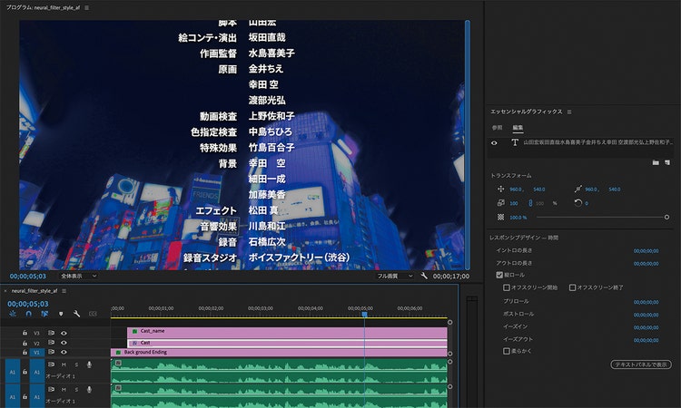Viewport: 681px width, 408px height.
Task: Hide track V2 output with the eye
Action: [64, 343]
